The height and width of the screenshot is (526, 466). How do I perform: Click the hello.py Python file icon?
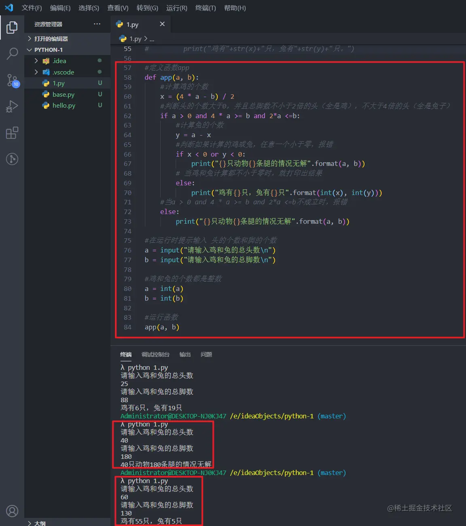coord(46,105)
